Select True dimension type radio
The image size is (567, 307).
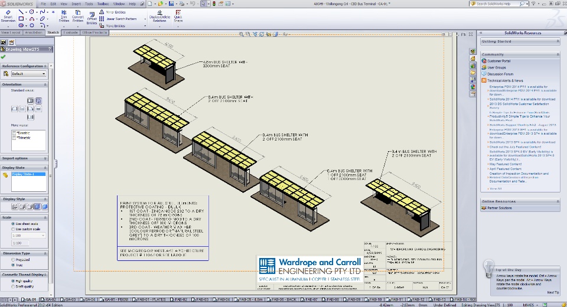point(13,265)
